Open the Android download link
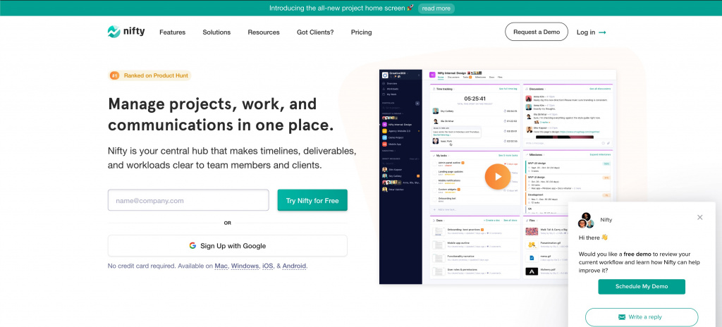This screenshot has width=722, height=327. coord(294,266)
